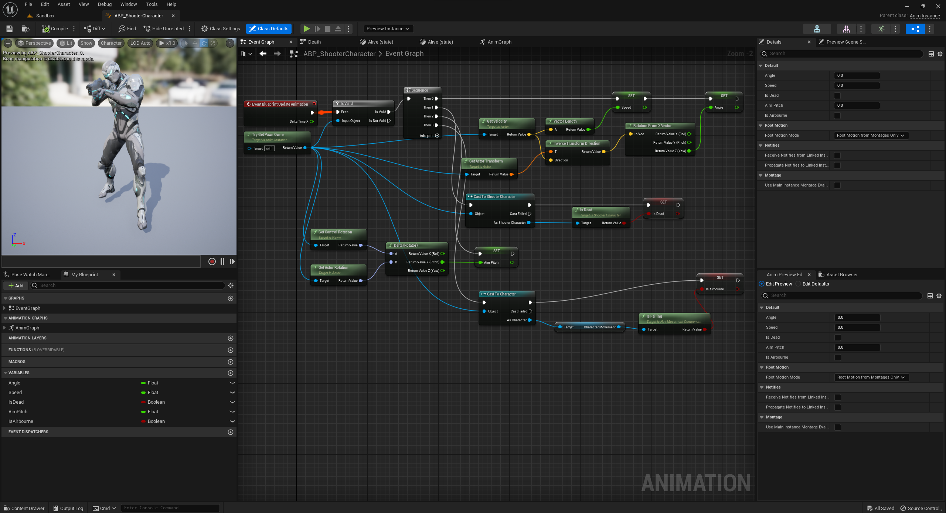This screenshot has height=513, width=946.
Task: Click the Class Settings button
Action: pyautogui.click(x=221, y=29)
